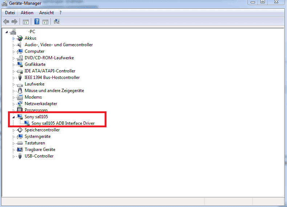Select the Mäuse und andere Zeigegeräte label
This screenshot has width=287, height=207.
(54, 91)
